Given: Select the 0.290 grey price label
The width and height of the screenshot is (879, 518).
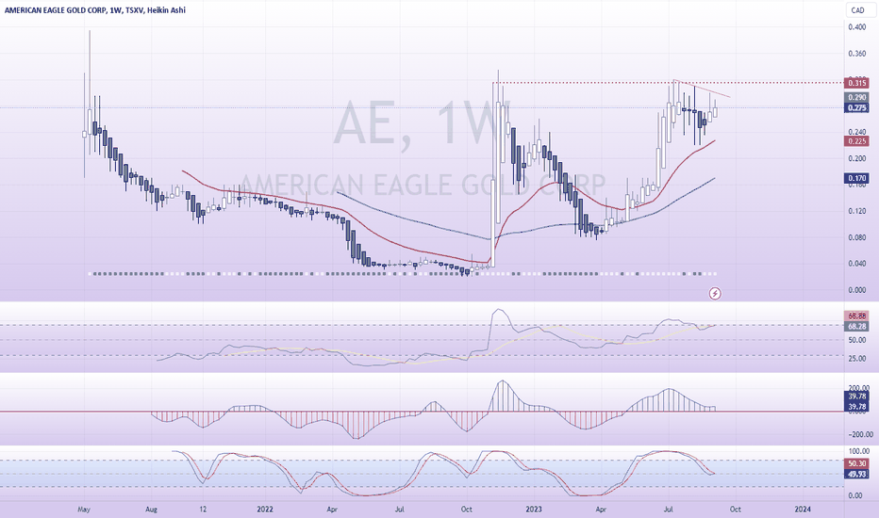Looking at the screenshot, I should pyautogui.click(x=857, y=97).
